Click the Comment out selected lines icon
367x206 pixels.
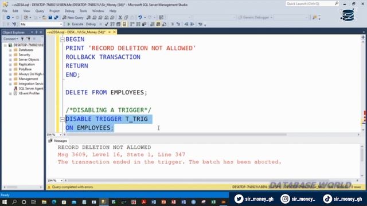(x=172, y=24)
